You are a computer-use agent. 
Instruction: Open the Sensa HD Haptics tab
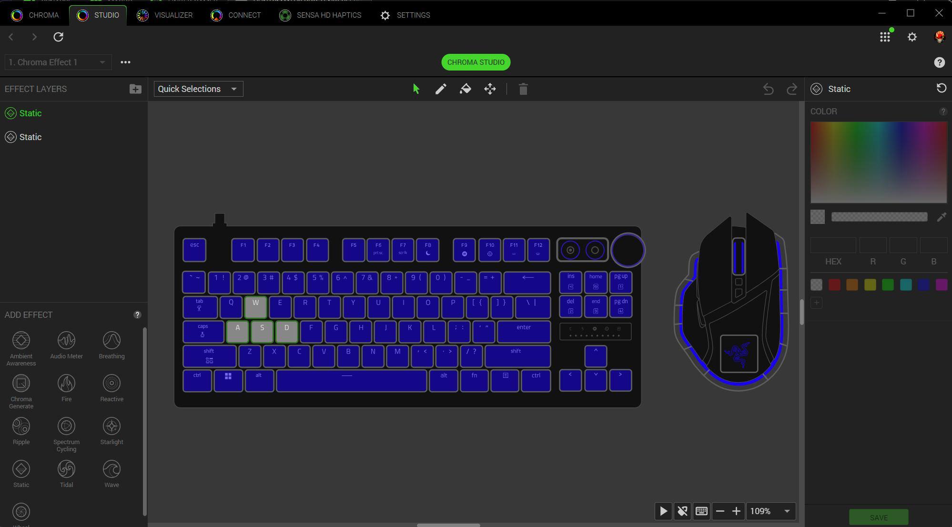[320, 15]
